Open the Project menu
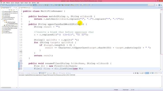The height and width of the screenshot is (91, 163). tap(26, 3)
